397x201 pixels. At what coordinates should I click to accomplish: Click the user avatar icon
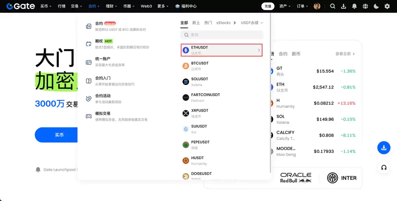(x=317, y=6)
